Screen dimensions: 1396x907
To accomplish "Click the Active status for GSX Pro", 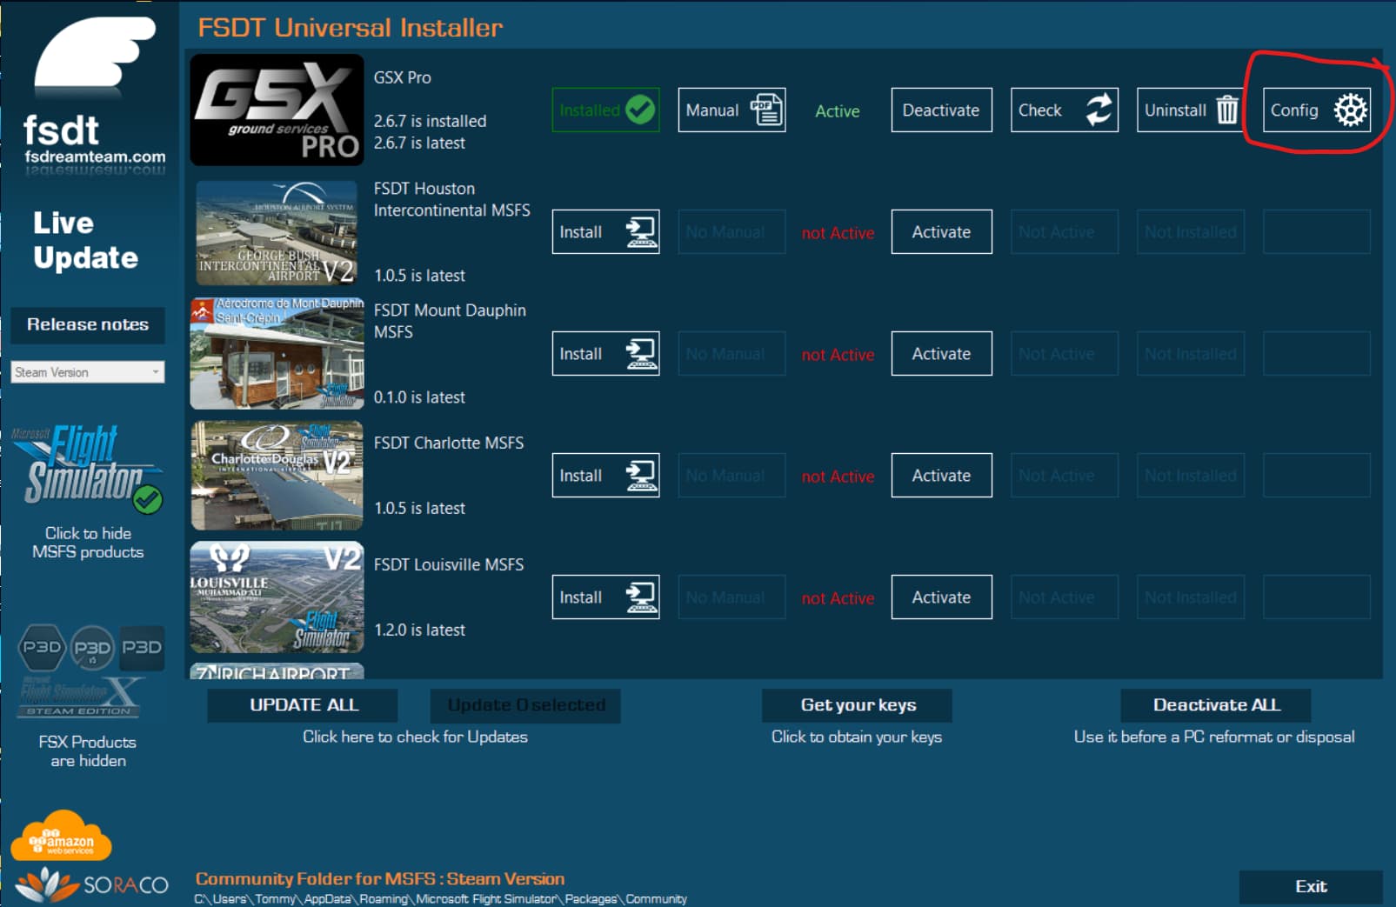I will (x=838, y=111).
